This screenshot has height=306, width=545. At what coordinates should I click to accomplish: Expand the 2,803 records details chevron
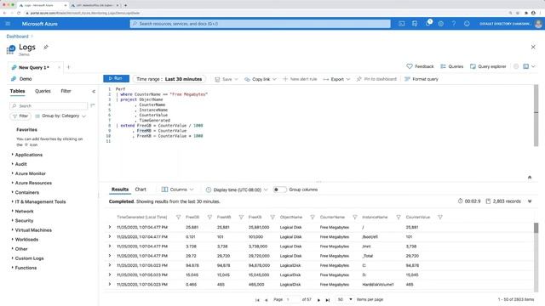point(530,201)
